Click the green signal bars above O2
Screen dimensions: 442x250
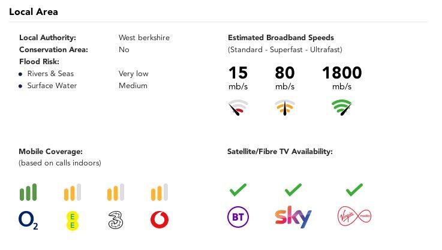tap(28, 192)
